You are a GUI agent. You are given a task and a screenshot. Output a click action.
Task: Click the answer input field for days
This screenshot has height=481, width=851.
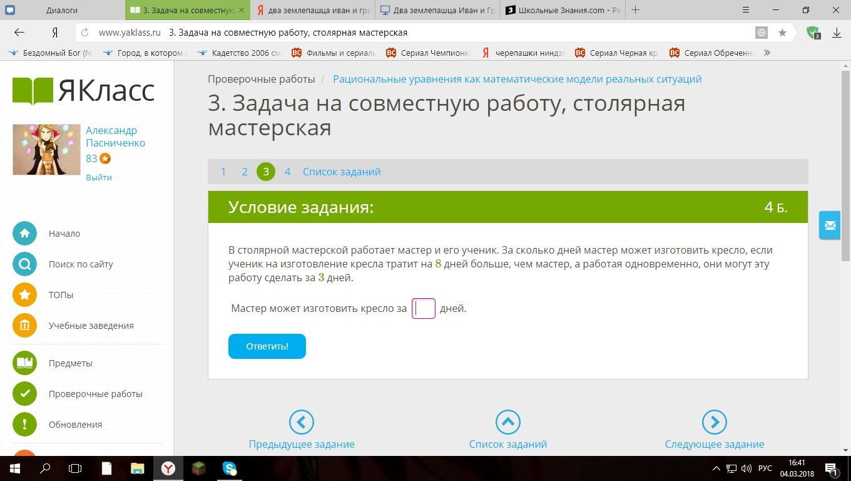click(x=424, y=309)
